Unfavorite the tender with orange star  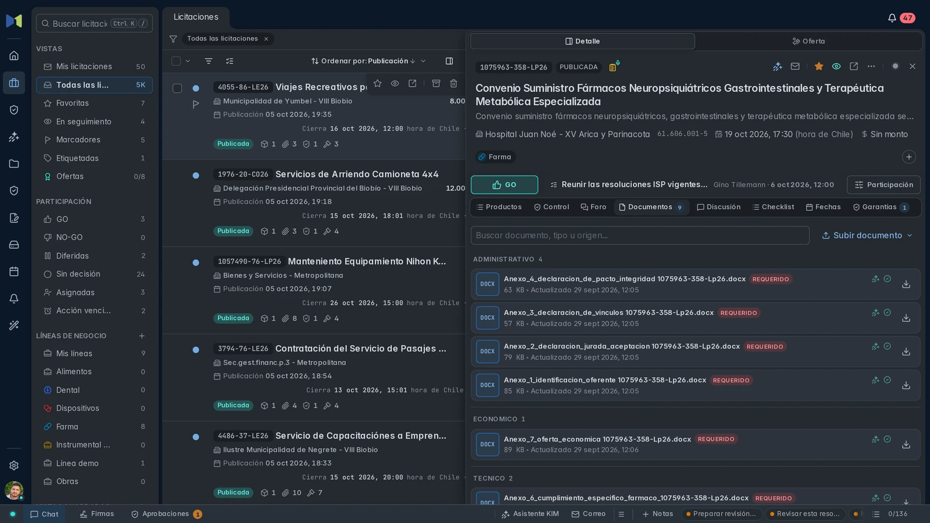click(819, 66)
